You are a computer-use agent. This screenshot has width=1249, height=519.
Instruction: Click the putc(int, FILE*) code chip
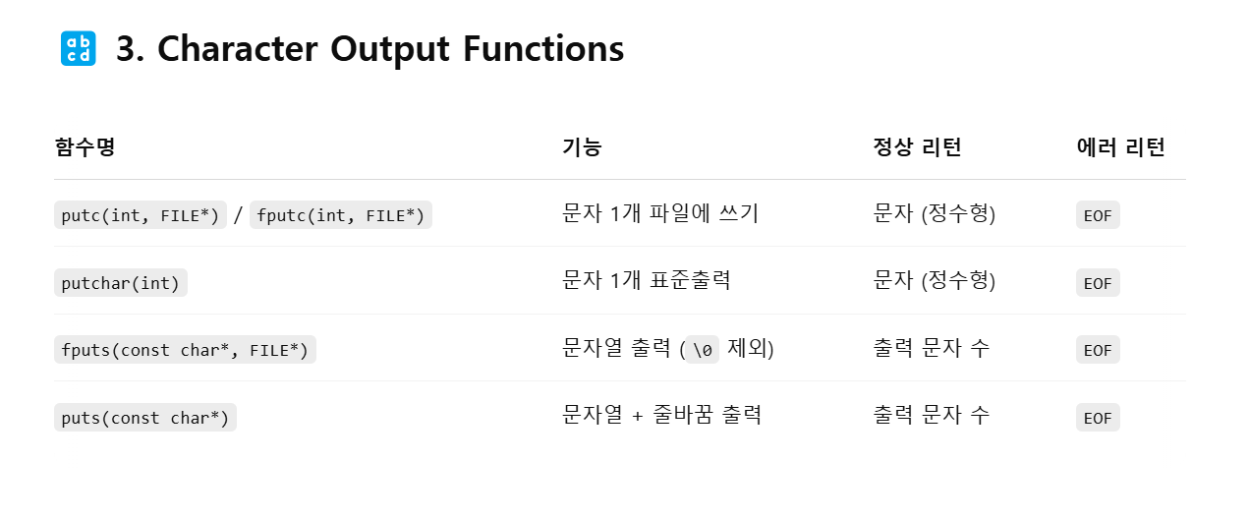point(141,215)
